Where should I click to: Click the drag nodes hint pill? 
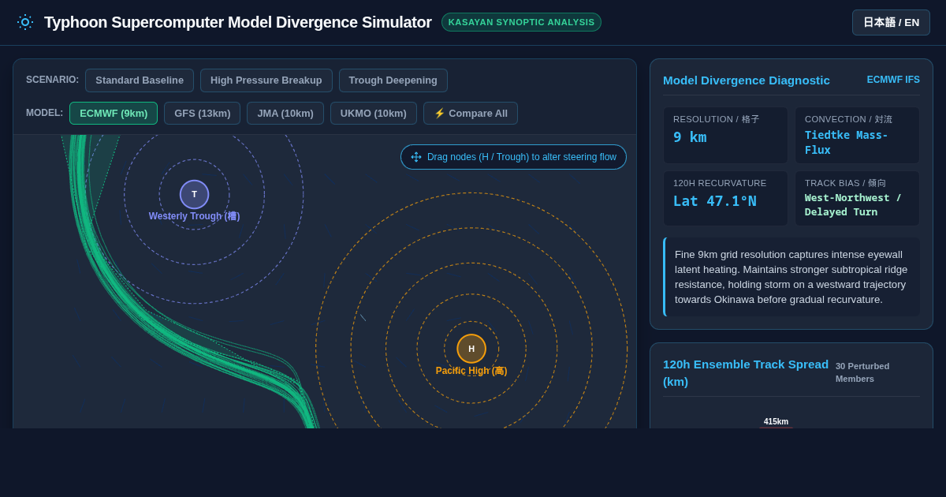click(x=513, y=157)
